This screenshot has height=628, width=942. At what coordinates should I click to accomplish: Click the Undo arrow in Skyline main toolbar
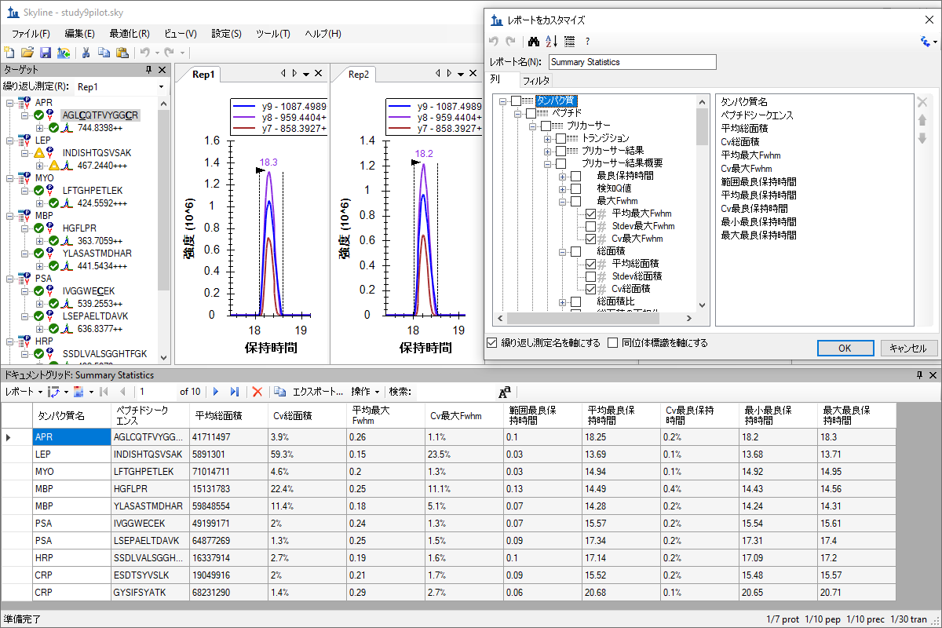click(x=144, y=53)
